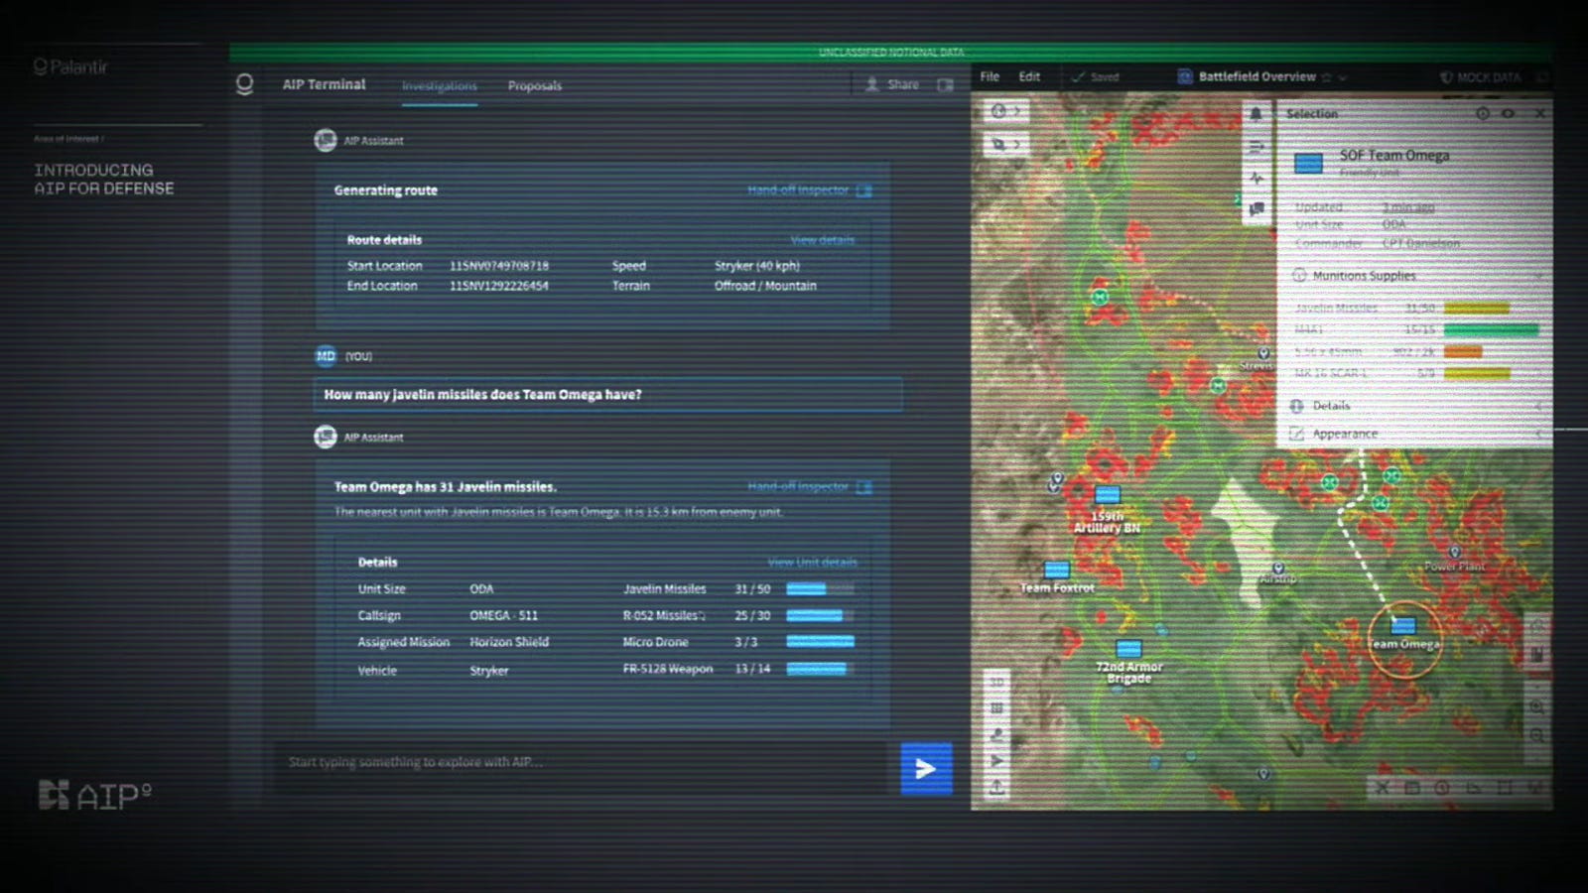Viewport: 1588px width, 893px height.
Task: Click the clock icon in bottom map toolbar
Action: pyautogui.click(x=1442, y=788)
